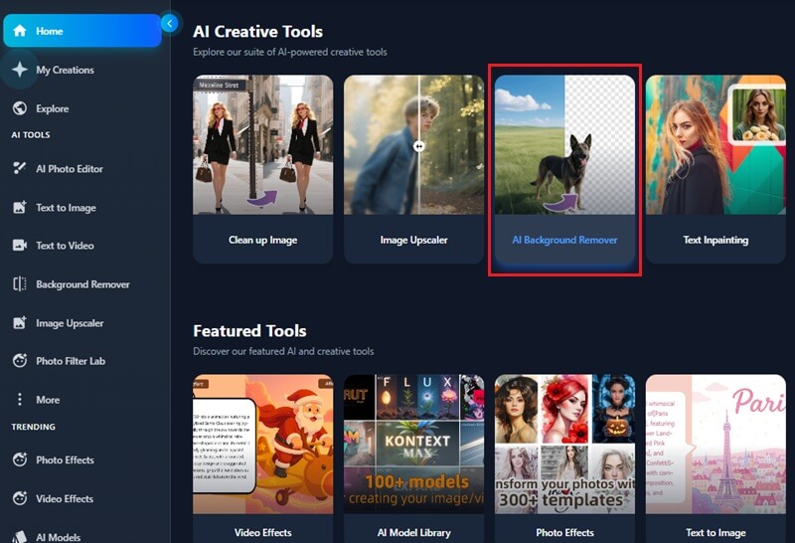This screenshot has height=543, width=795.
Task: Open the AI Background Remover dog thumbnail
Action: point(564,144)
